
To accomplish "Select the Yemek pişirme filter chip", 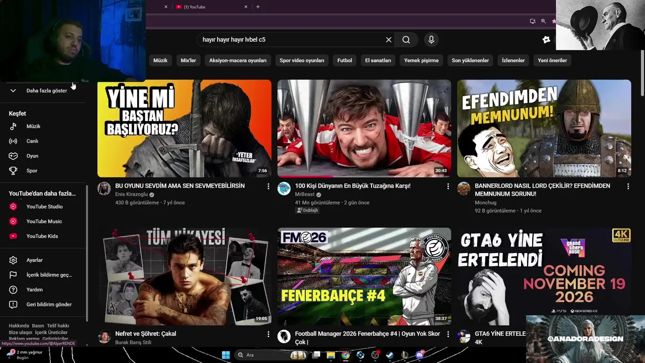I will tap(421, 60).
